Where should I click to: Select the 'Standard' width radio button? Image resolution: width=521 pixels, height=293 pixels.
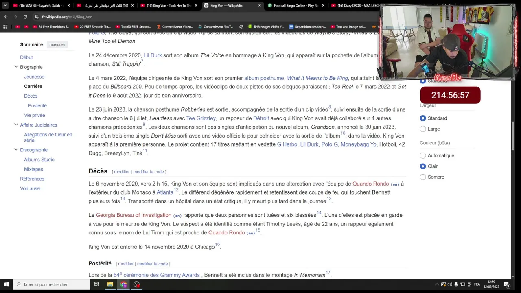(x=423, y=118)
